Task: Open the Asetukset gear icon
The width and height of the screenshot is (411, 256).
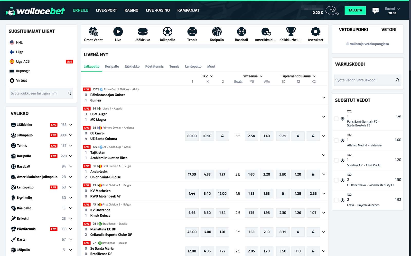Action: click(x=315, y=32)
